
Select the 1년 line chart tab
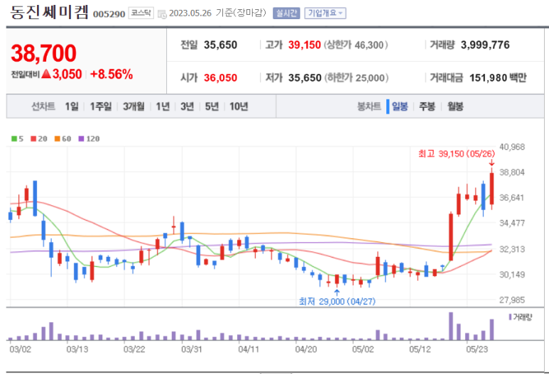(163, 106)
